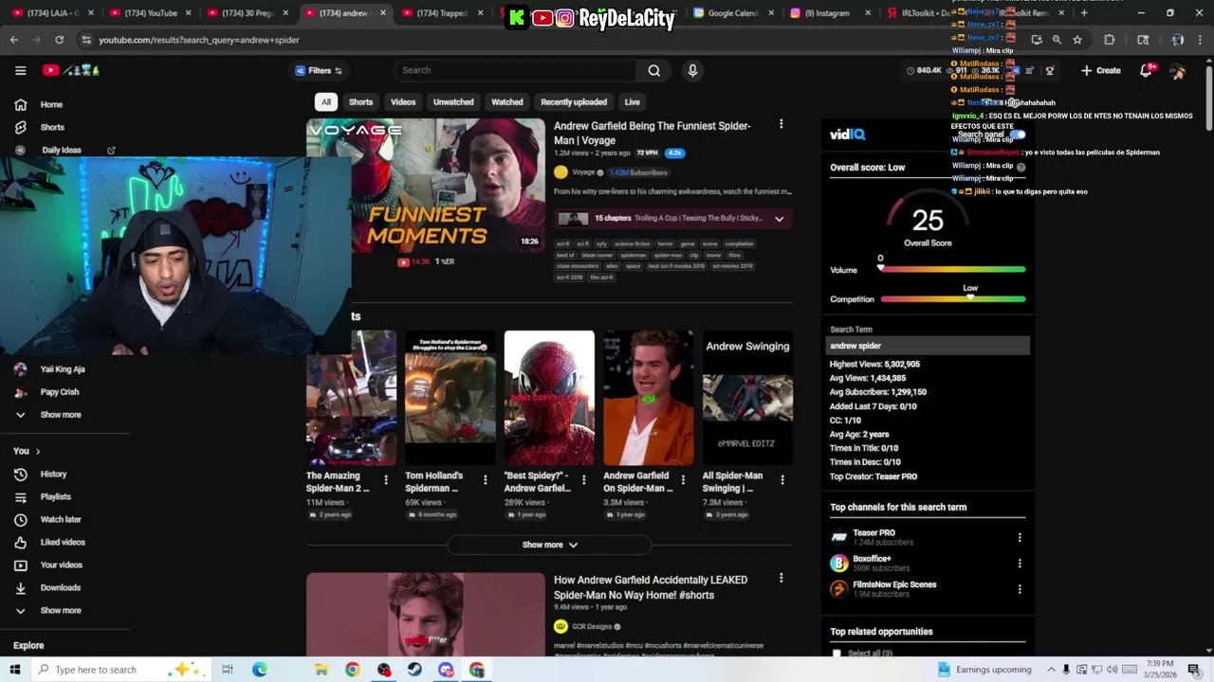Open the Papy Crish subscription
Screen dimensions: 1214x682
(x=60, y=392)
